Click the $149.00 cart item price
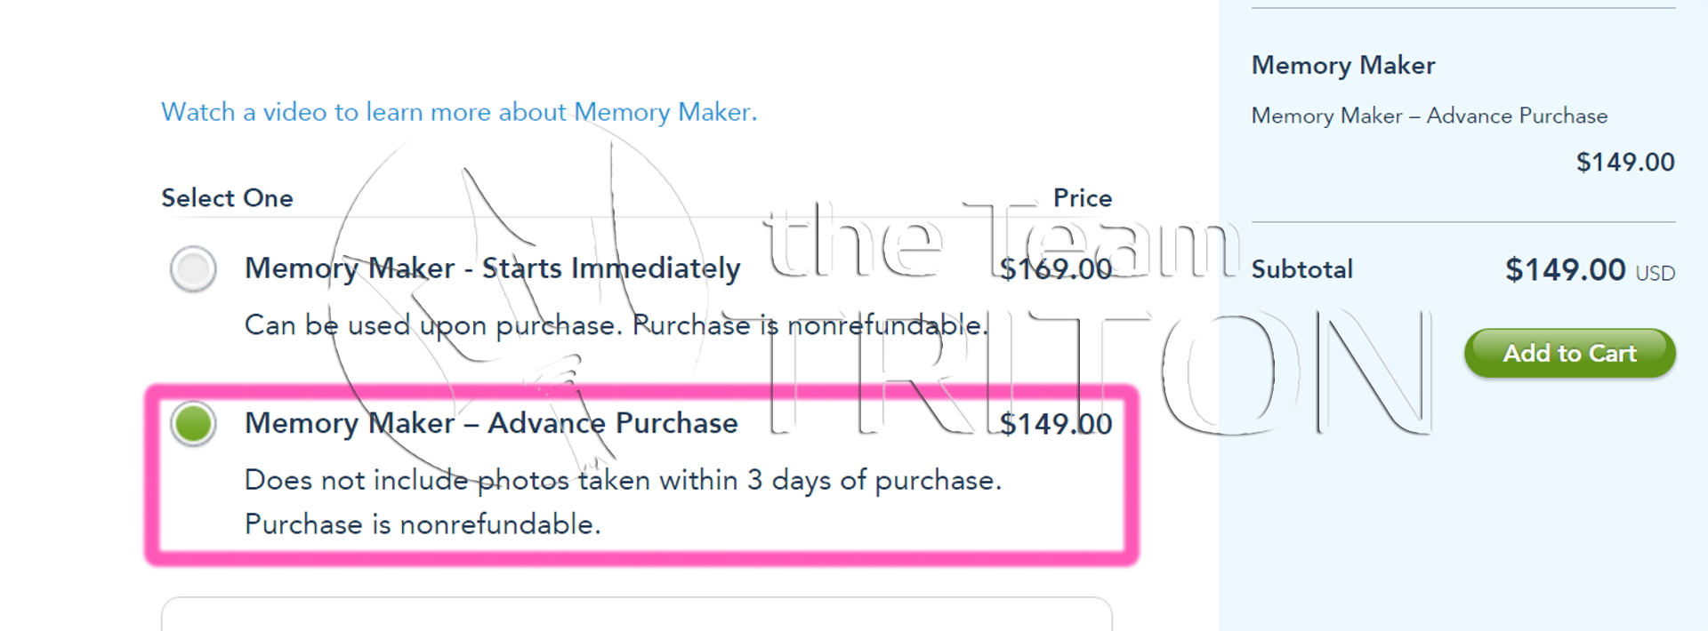This screenshot has height=631, width=1708. pyautogui.click(x=1624, y=162)
